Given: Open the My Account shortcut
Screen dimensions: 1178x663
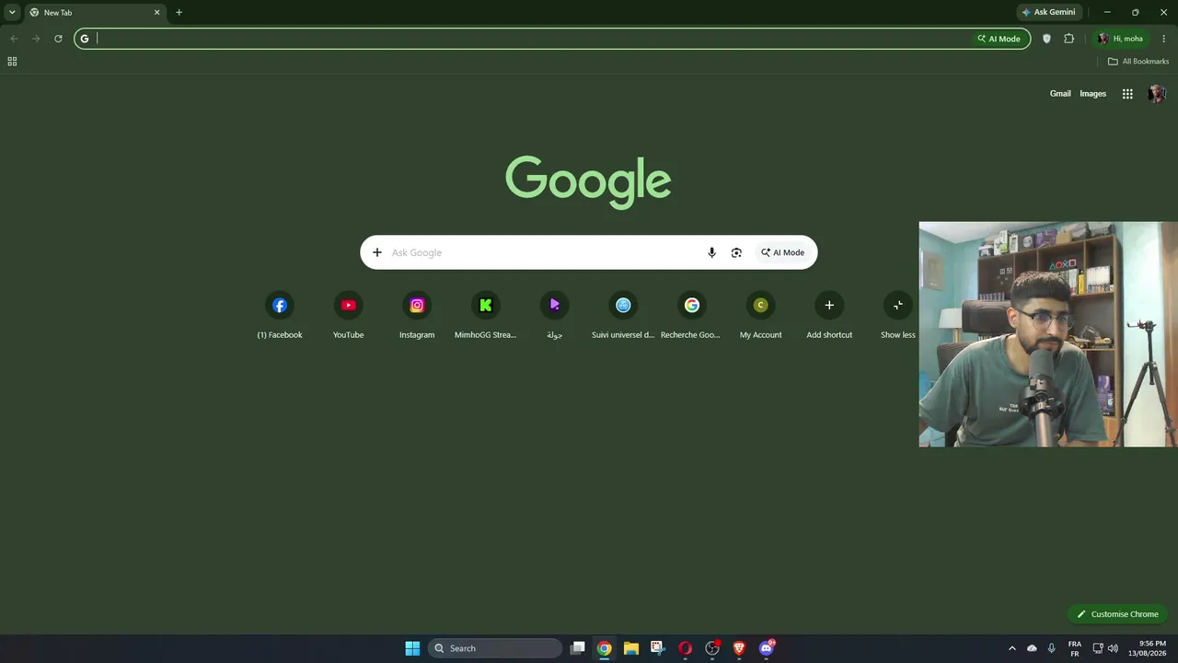Looking at the screenshot, I should coord(760,306).
